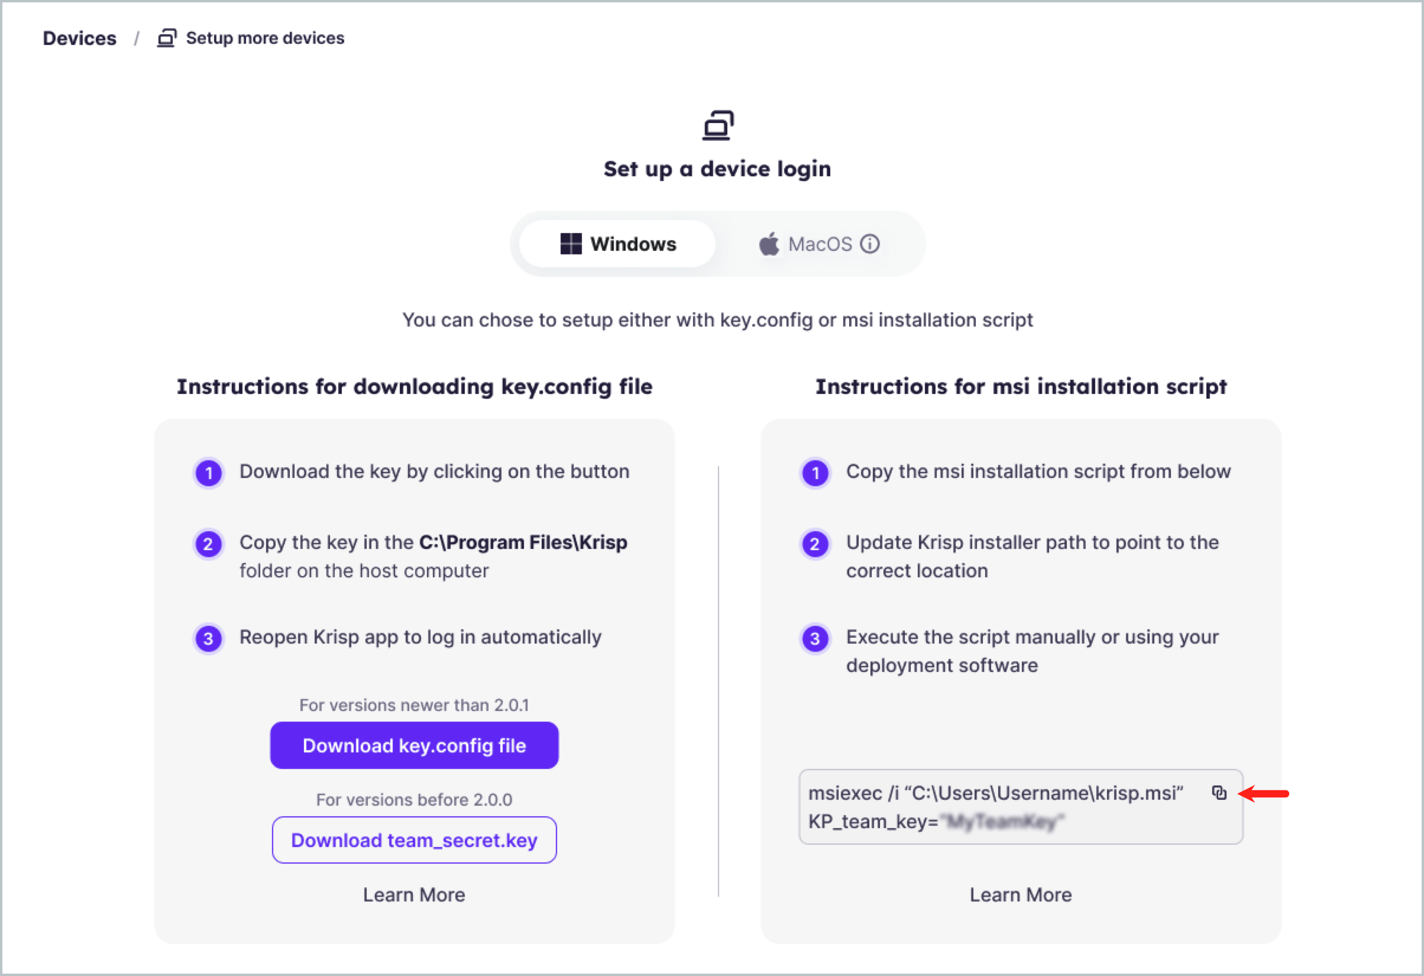This screenshot has width=1424, height=976.
Task: Click the Apple icon beside MacOS
Action: [x=769, y=243]
